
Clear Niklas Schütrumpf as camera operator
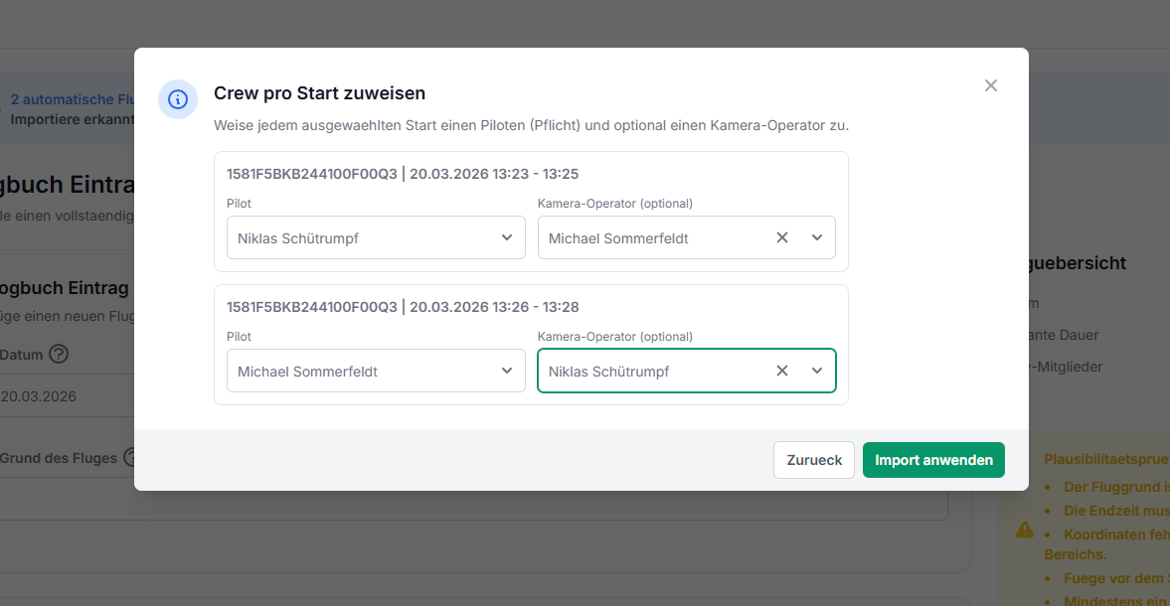[782, 371]
